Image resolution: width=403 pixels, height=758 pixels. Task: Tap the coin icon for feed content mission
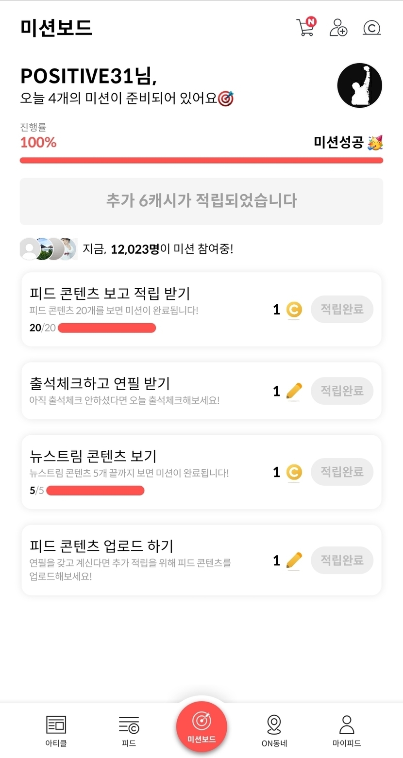pyautogui.click(x=294, y=310)
